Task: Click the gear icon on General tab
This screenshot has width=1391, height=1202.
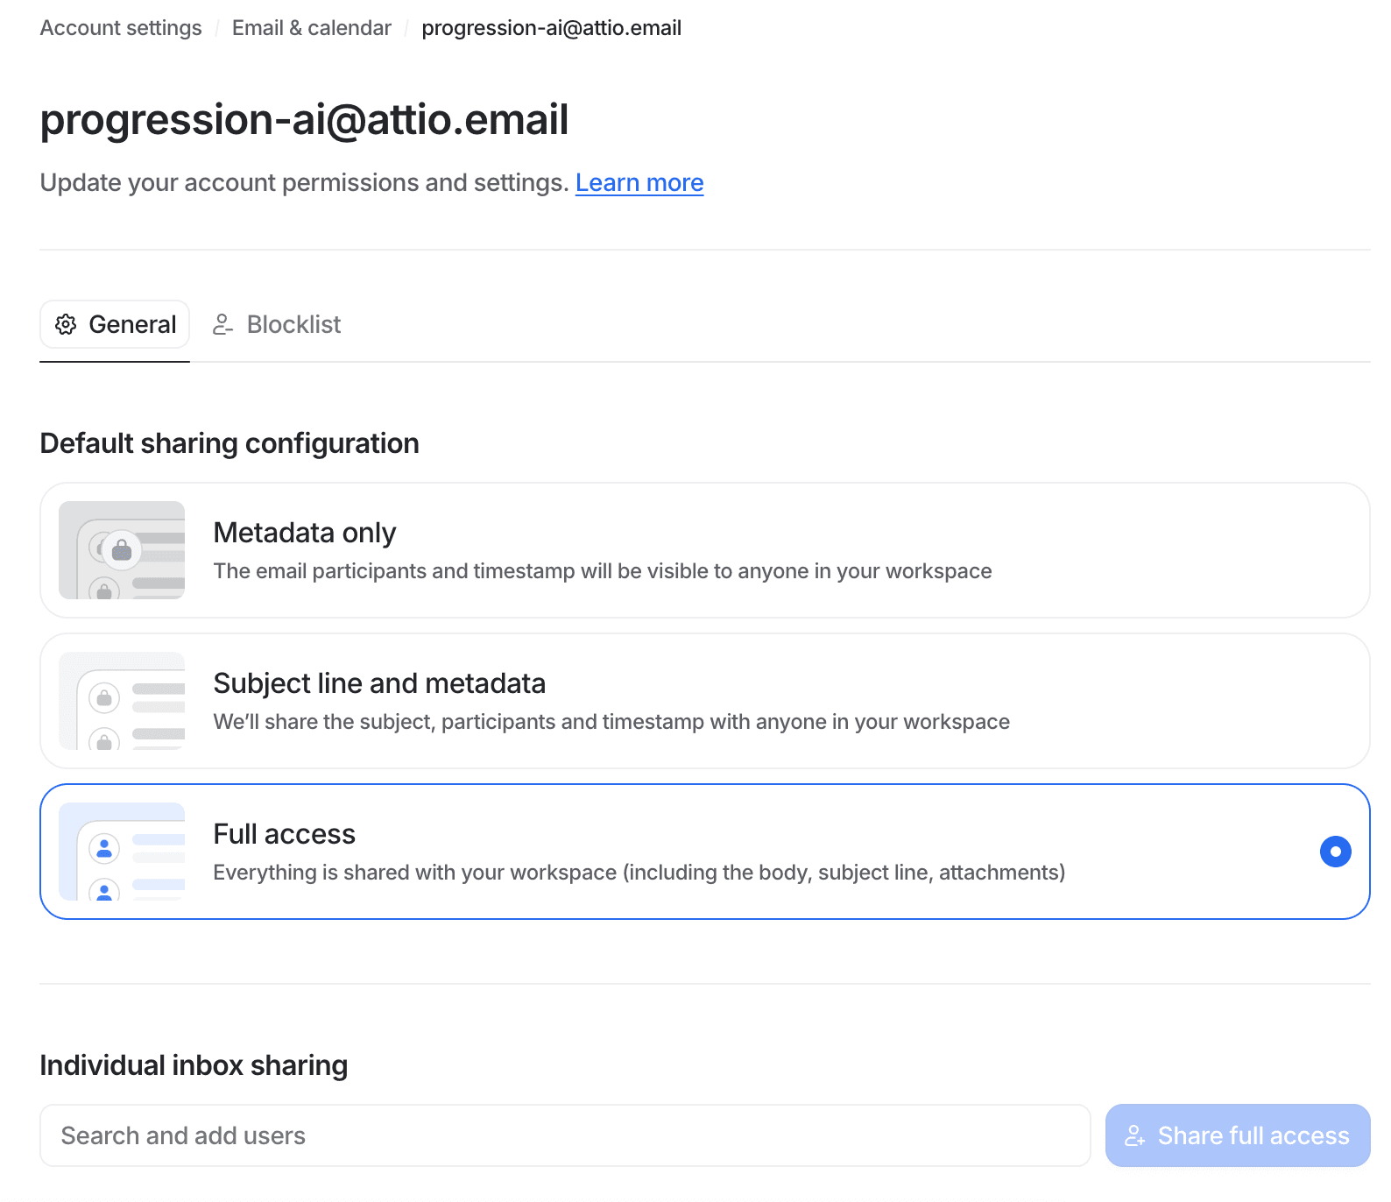Action: pyautogui.click(x=66, y=324)
